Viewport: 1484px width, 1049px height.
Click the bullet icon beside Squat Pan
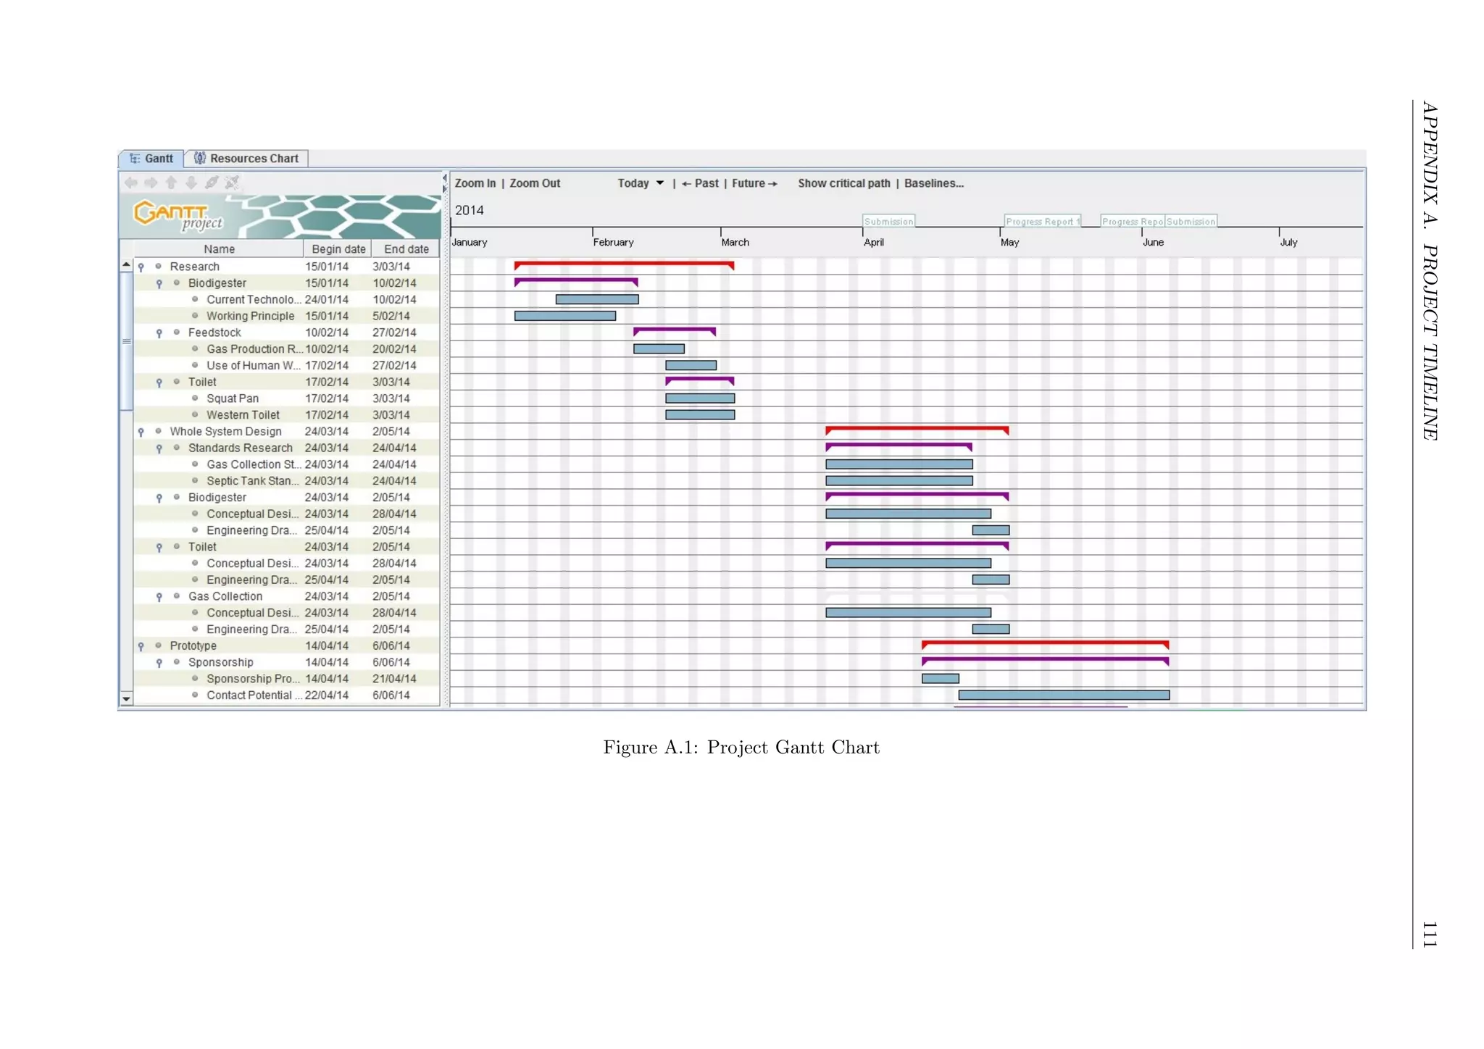(195, 398)
